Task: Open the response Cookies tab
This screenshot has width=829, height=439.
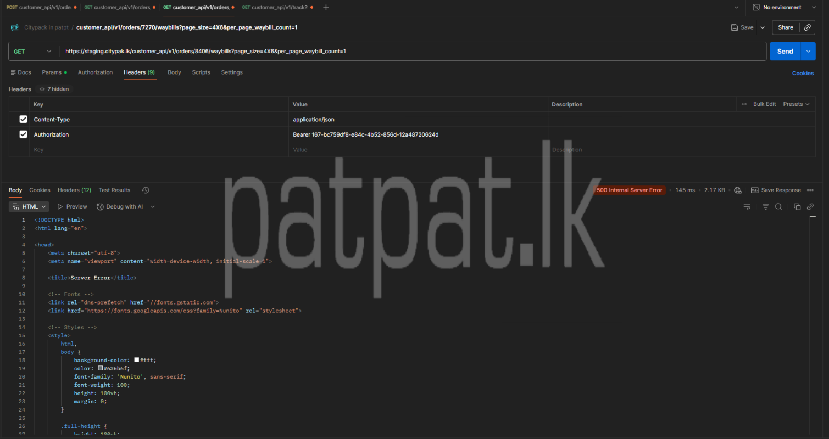Action: coord(40,190)
